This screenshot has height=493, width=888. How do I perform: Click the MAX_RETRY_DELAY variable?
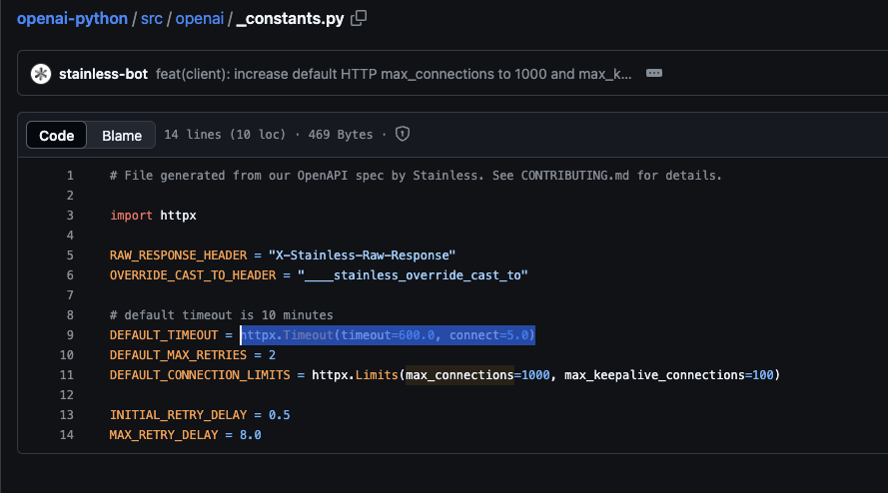coord(164,435)
